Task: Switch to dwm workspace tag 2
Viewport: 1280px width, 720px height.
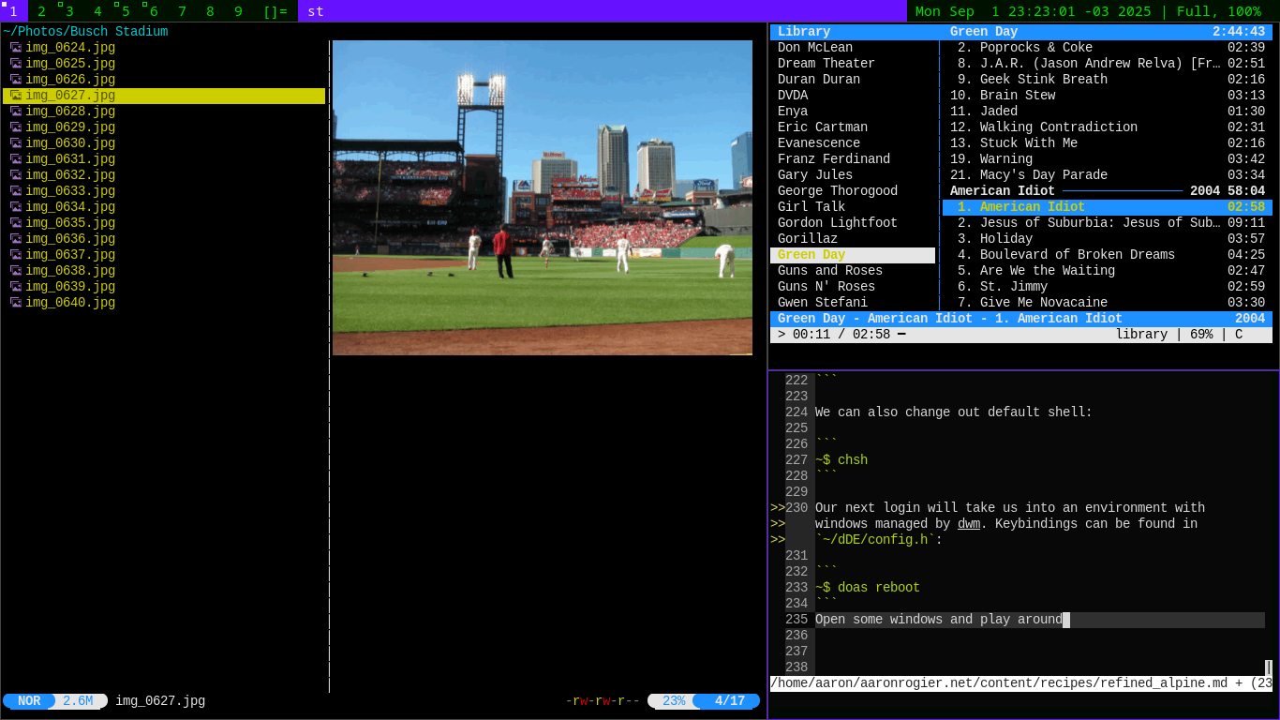Action: [x=42, y=11]
